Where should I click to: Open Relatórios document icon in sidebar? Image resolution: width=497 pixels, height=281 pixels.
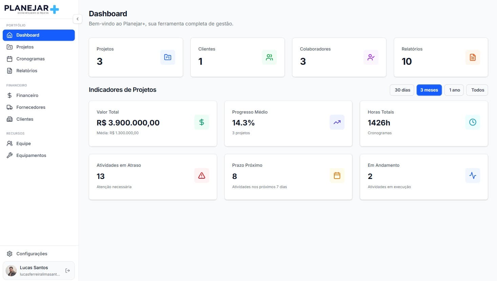(x=10, y=71)
